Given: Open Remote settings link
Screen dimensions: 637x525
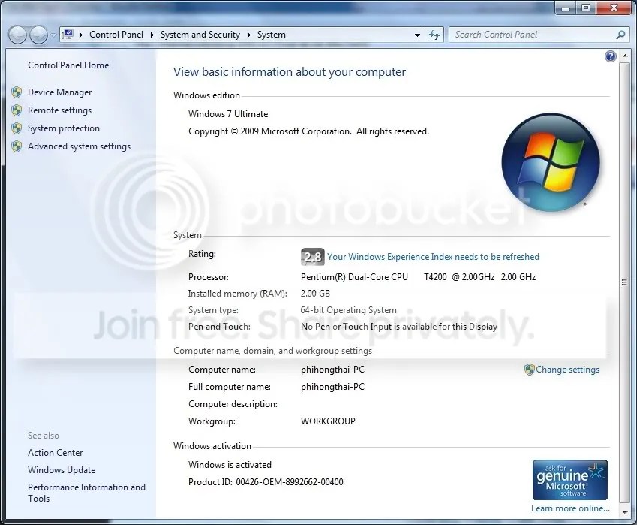Looking at the screenshot, I should tap(60, 110).
